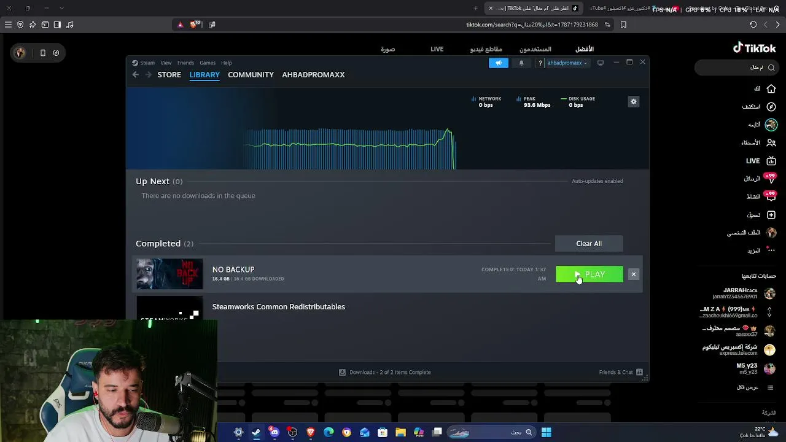
Task: Open the Help menu in Steam
Action: tap(227, 63)
